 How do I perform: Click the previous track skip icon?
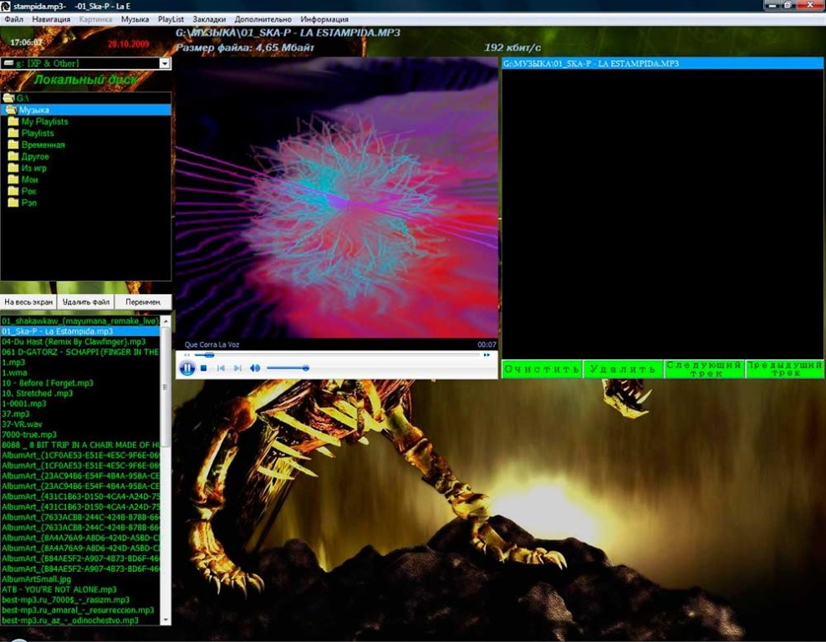pos(221,368)
